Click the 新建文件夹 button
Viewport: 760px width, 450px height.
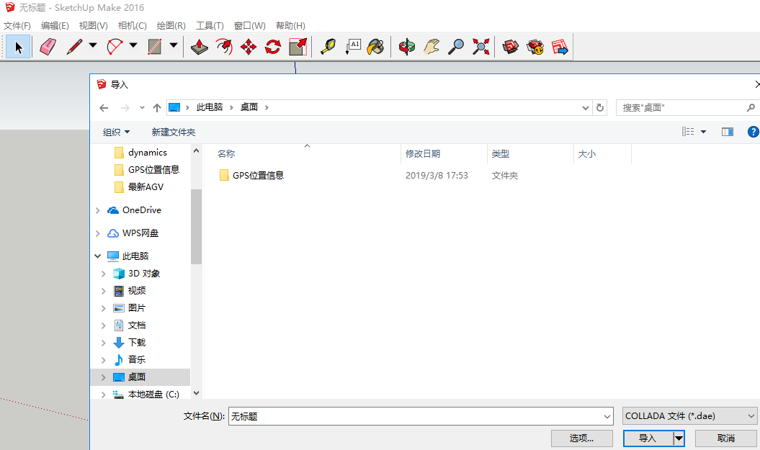[x=174, y=132]
